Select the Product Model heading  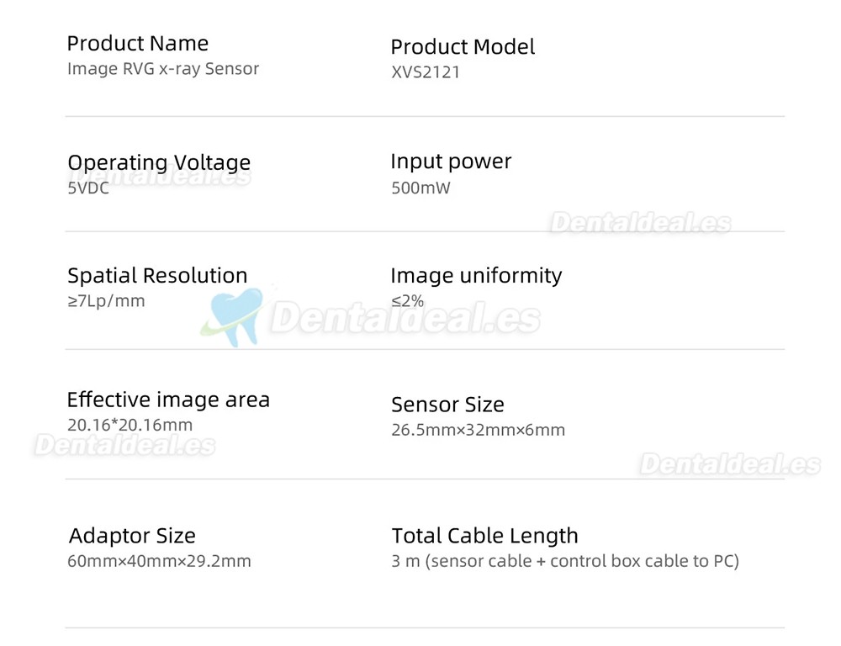click(x=463, y=47)
